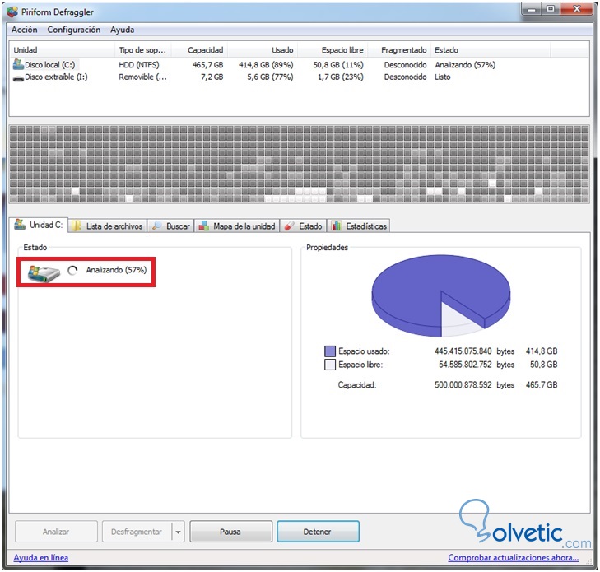
Task: Click the 414,8 GB (89%) used cell
Action: [266, 65]
